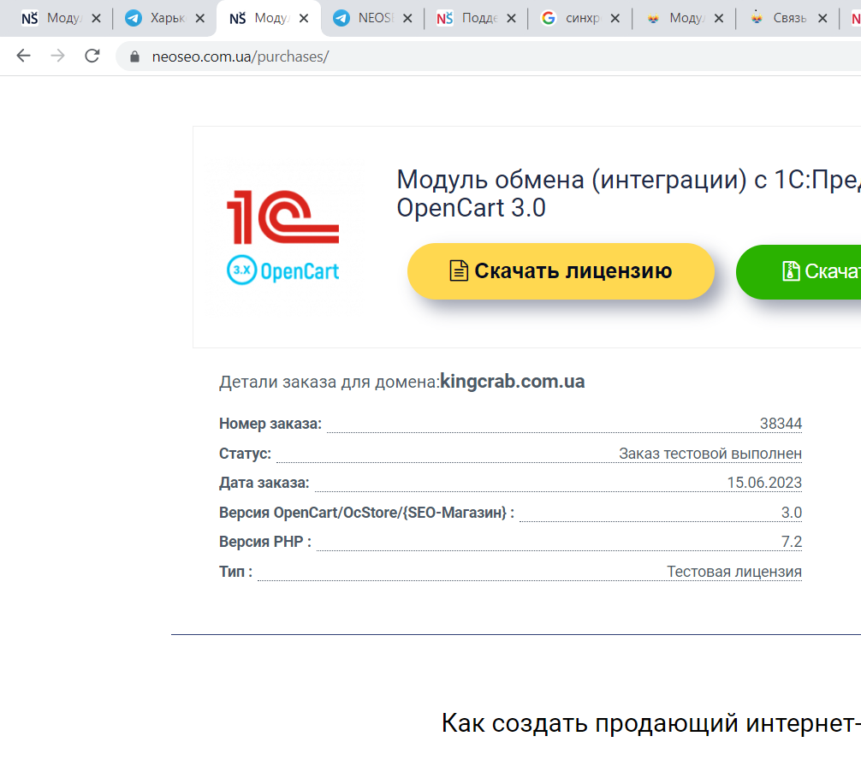861x760 pixels.
Task: Click the status 'Заказ тестовой выполнен'
Action: click(710, 454)
